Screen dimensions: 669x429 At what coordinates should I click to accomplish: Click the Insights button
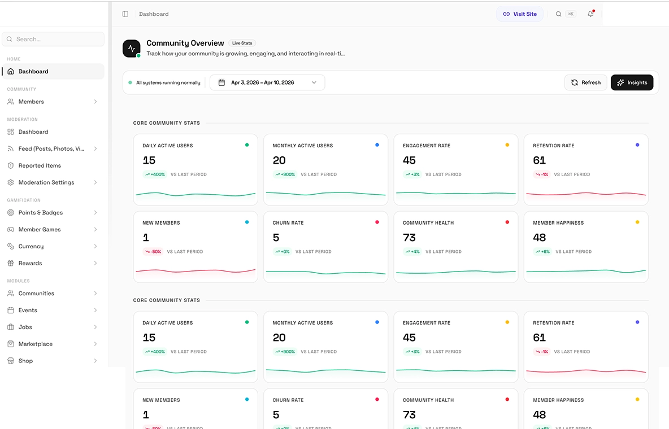632,82
